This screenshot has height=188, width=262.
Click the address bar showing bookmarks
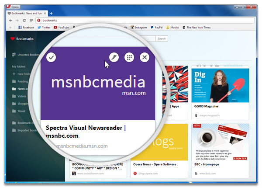131,21
